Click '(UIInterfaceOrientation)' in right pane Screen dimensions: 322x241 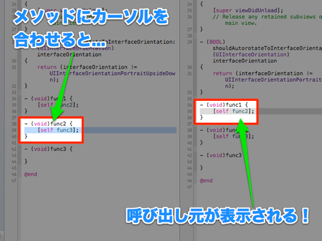click(251, 55)
